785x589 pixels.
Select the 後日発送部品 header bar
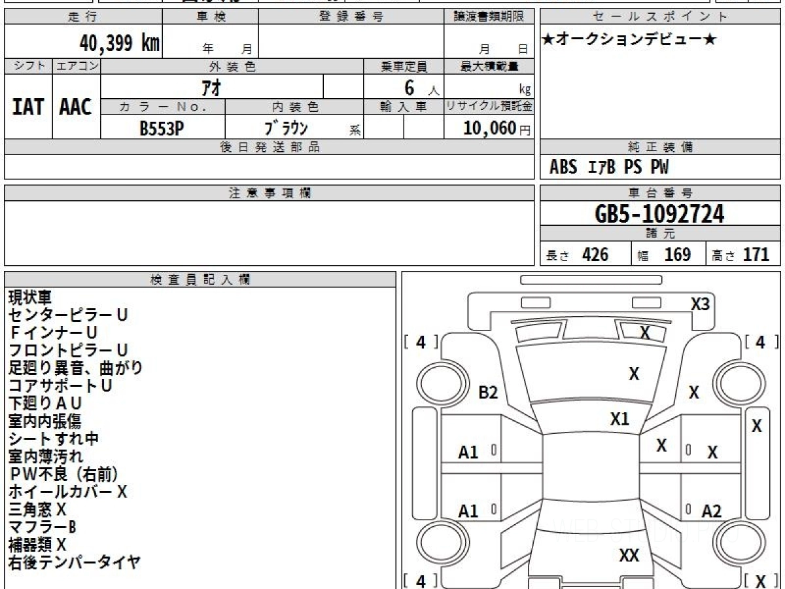[x=270, y=147]
